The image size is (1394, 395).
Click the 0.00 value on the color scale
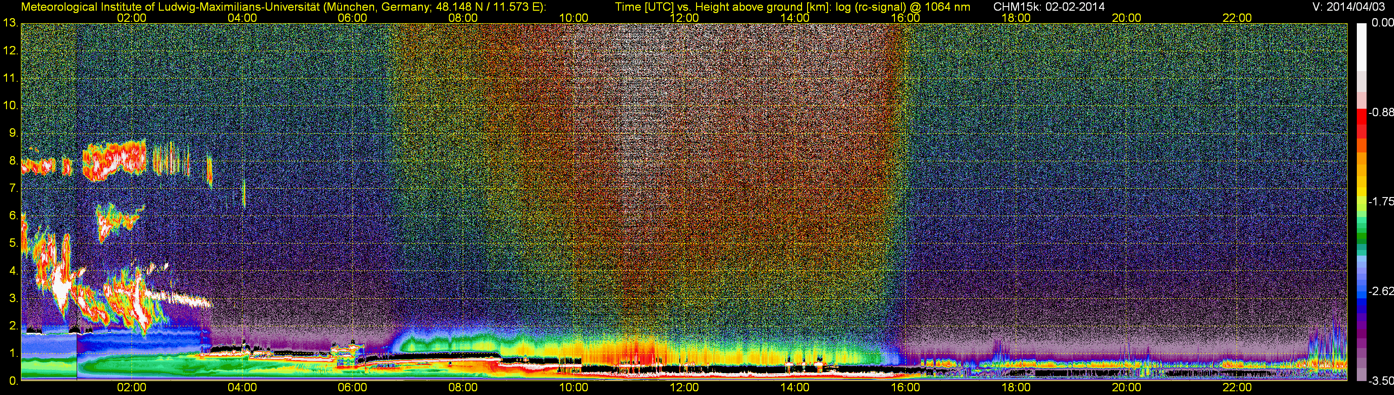point(1383,22)
